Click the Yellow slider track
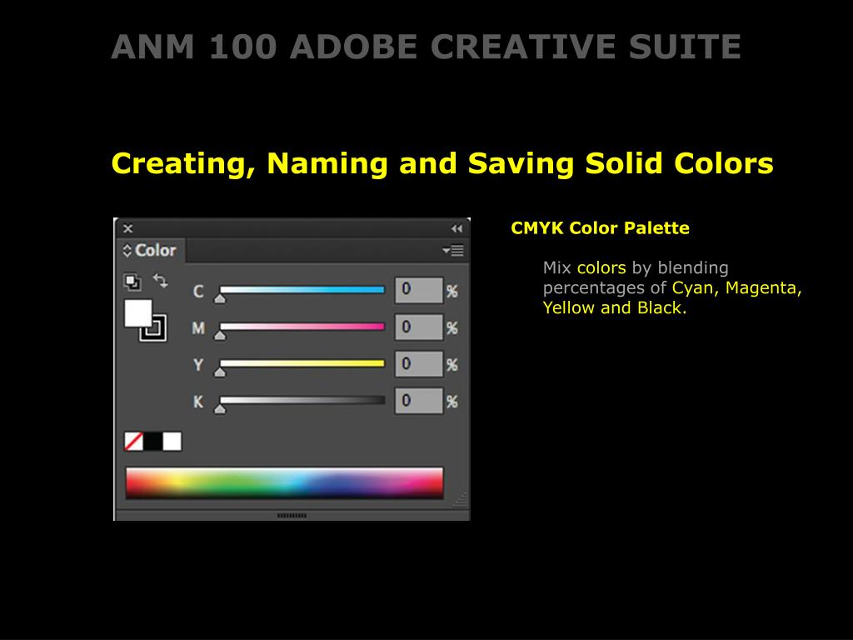 pyautogui.click(x=302, y=363)
